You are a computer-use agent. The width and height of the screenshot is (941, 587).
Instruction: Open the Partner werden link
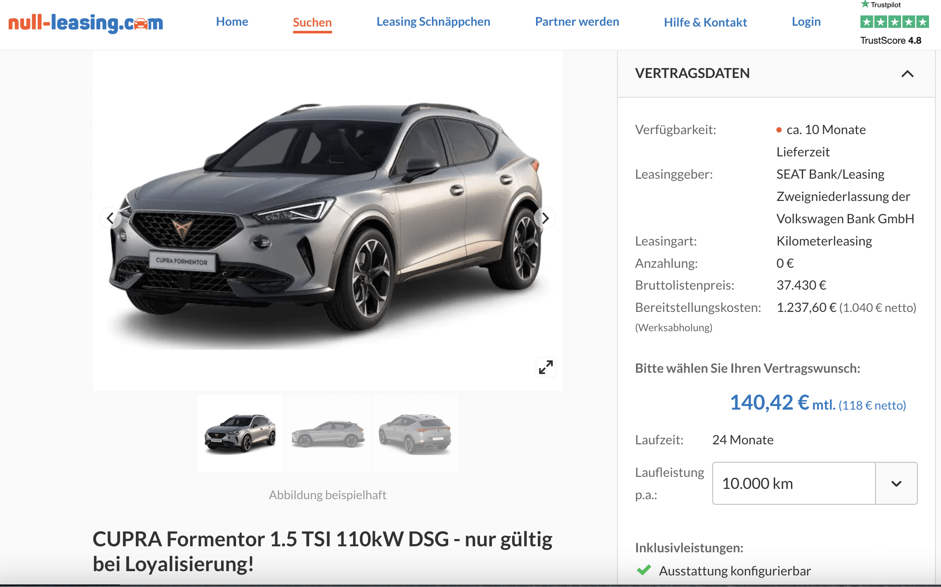[x=577, y=22]
